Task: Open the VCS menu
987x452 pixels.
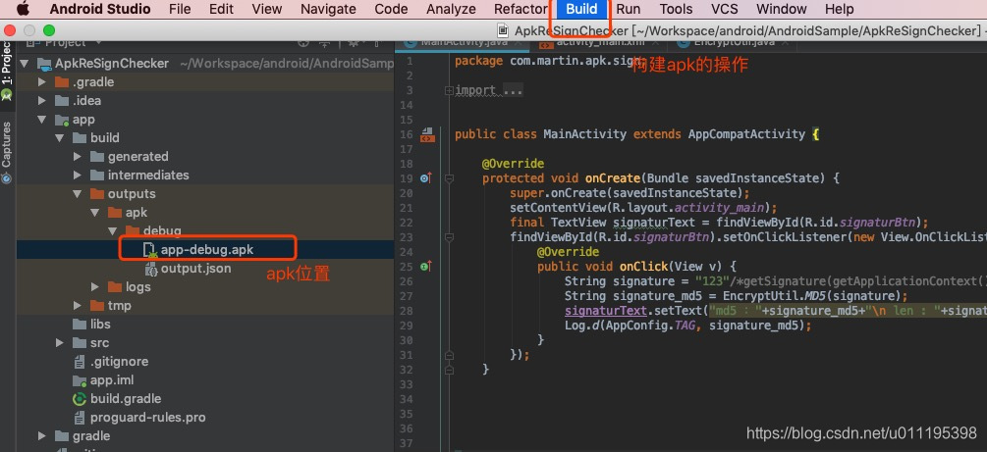Action: point(725,9)
